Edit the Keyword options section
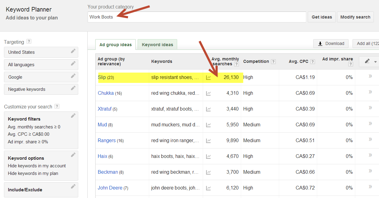The width and height of the screenshot is (379, 198). click(x=73, y=155)
